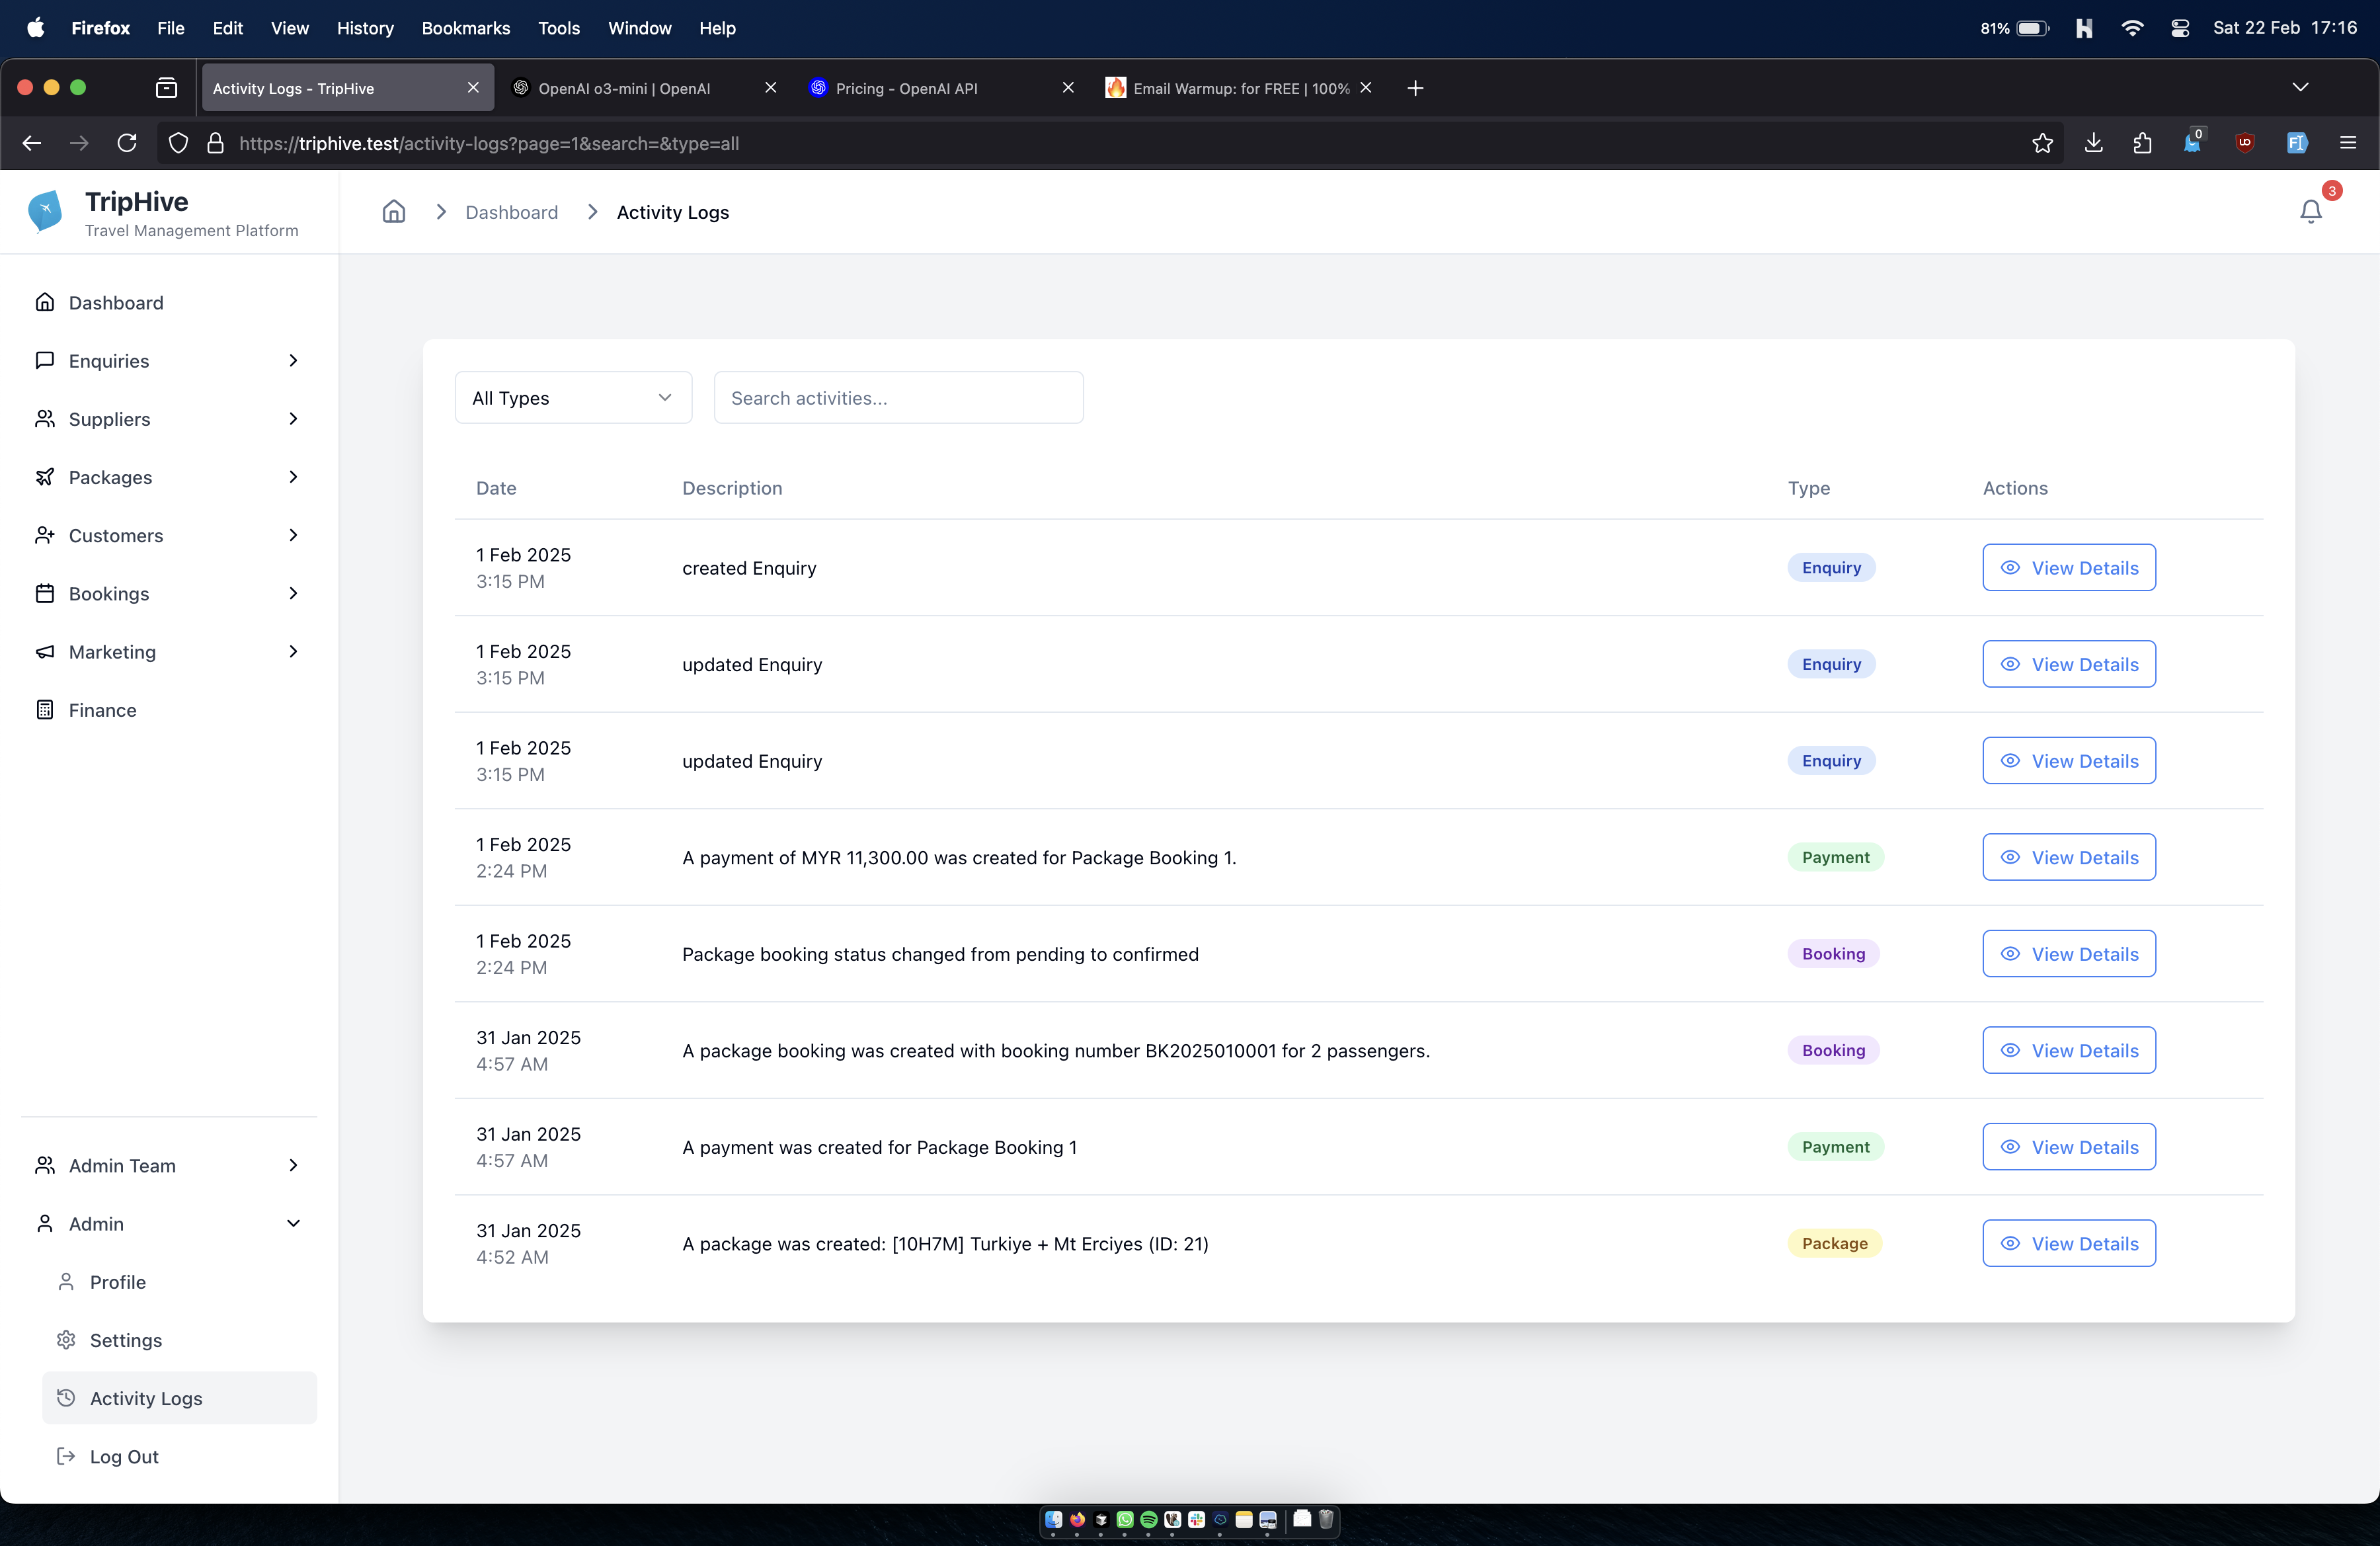This screenshot has width=2380, height=1546.
Task: Click the battery status indicator
Action: pos(2015,28)
